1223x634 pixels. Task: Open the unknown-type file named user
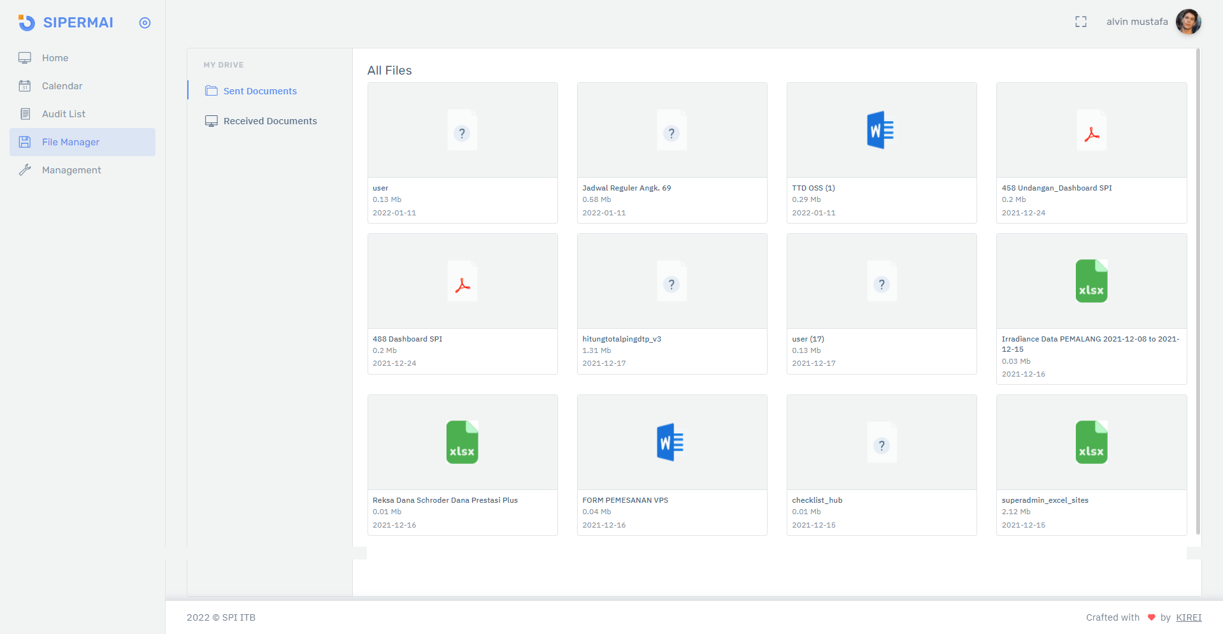tap(462, 130)
